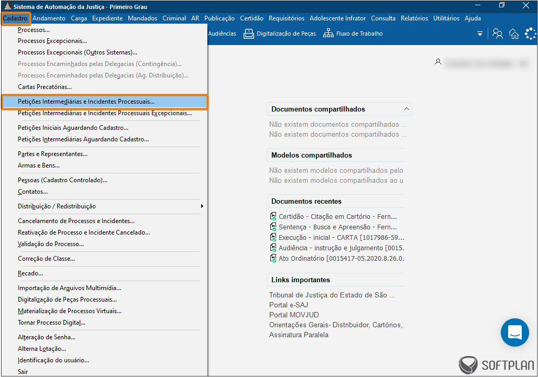Select Petições Intermediárias e Incidentes Processuais...

(105, 102)
